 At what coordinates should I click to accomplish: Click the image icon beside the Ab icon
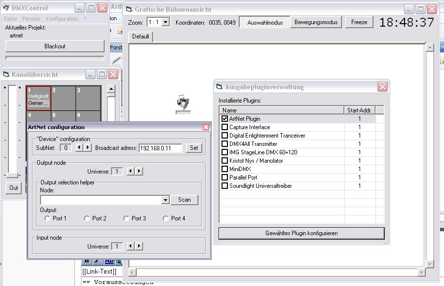point(119,261)
